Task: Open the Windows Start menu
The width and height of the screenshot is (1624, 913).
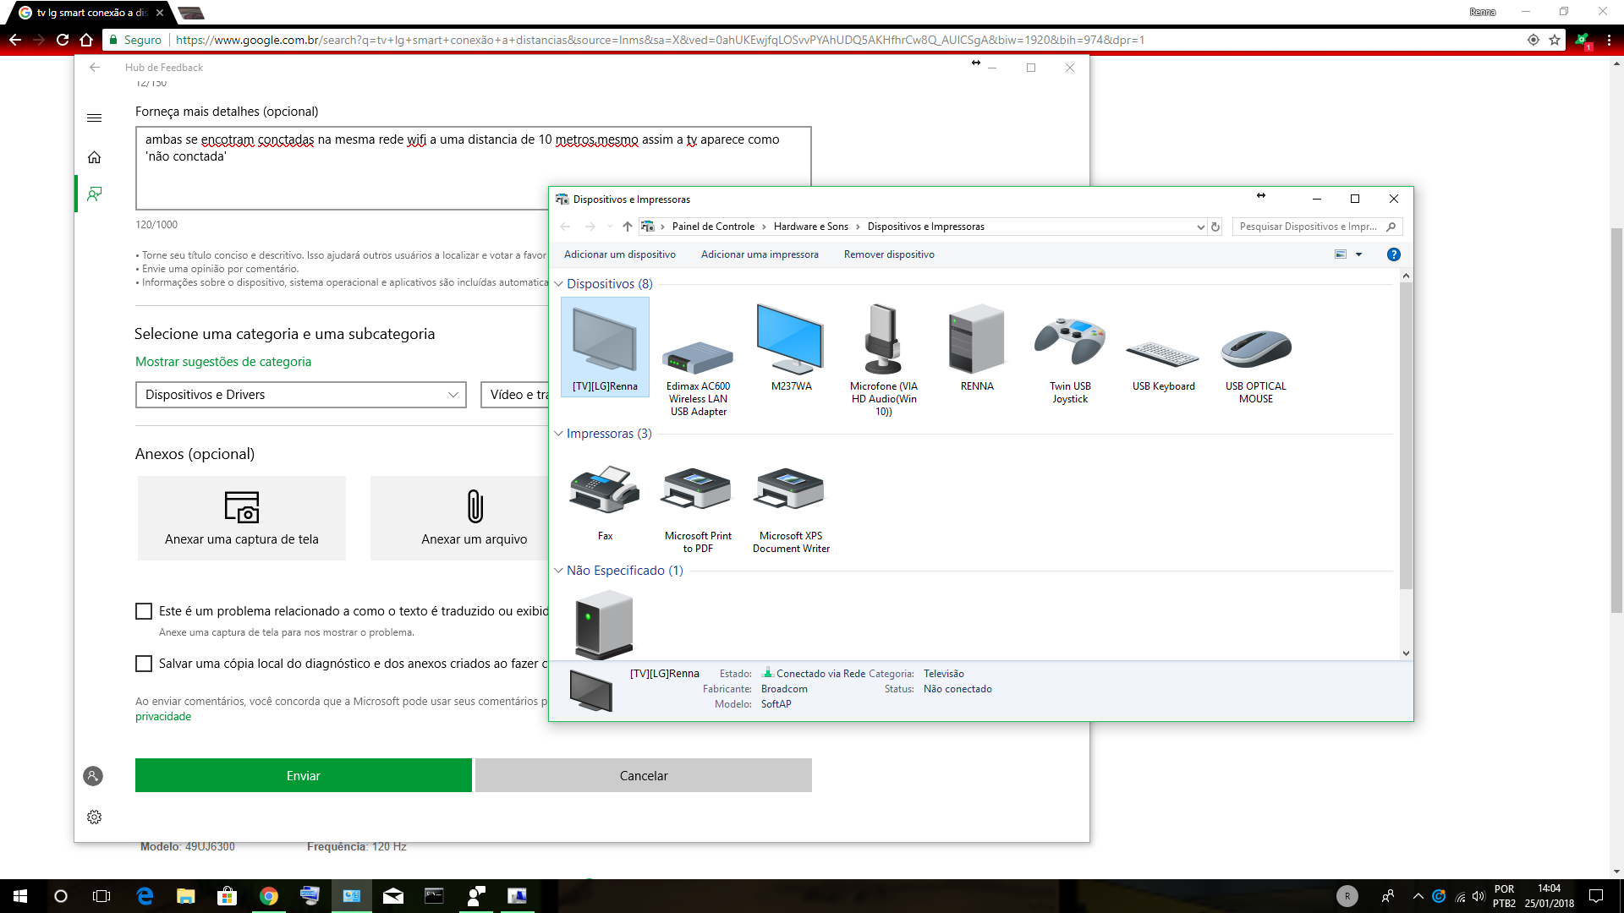Action: [x=20, y=896]
